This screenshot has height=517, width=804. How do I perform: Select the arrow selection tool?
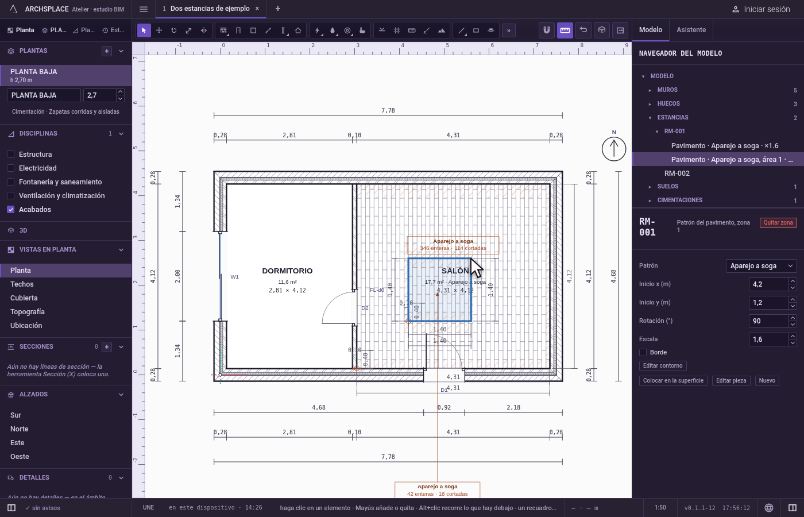tap(144, 30)
